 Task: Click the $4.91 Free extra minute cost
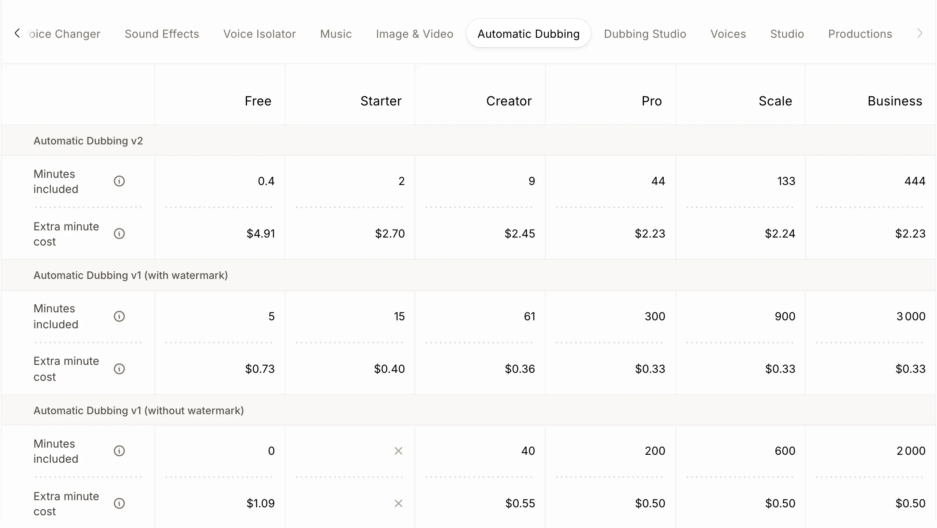[x=261, y=234]
